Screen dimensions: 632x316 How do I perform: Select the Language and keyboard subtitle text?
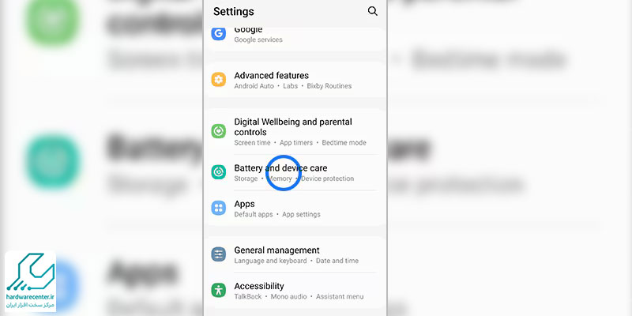click(x=270, y=261)
